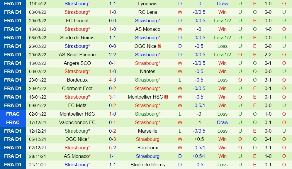
Task: Click the +0.5/1 handicap value
Action: click(x=199, y=156)
